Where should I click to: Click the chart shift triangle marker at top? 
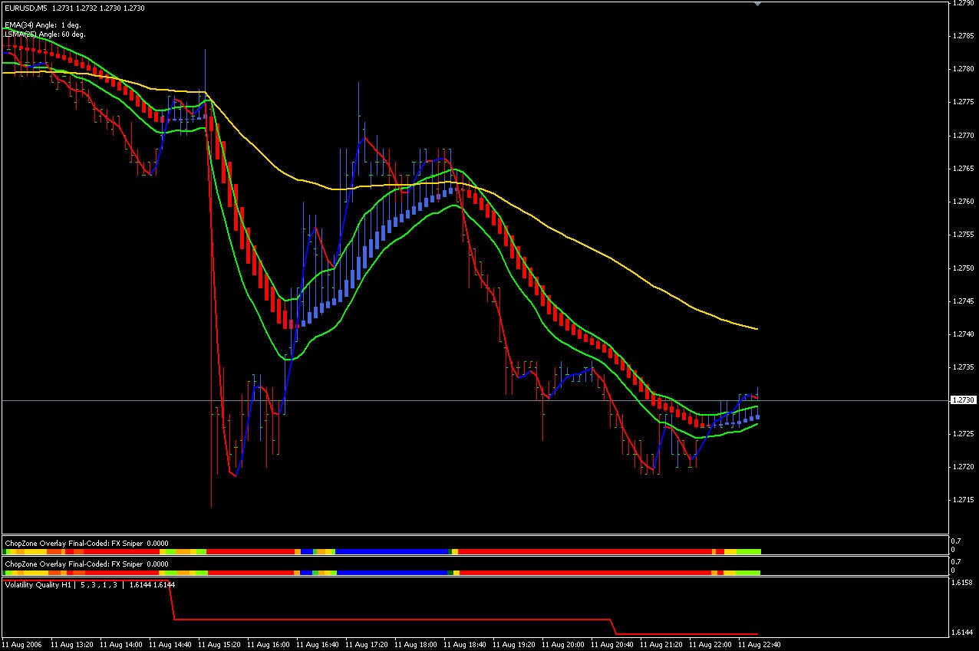pos(757,4)
